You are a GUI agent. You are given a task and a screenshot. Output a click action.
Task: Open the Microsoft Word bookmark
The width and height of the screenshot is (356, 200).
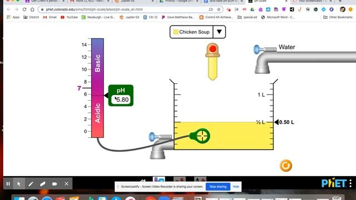click(x=278, y=17)
